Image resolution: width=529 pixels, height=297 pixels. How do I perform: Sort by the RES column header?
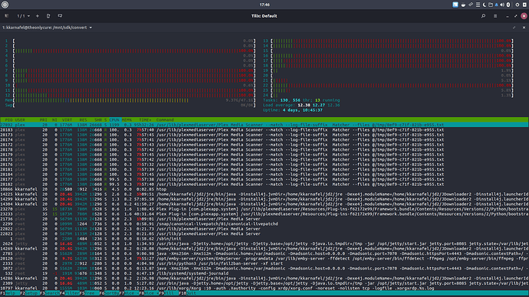pos(83,120)
